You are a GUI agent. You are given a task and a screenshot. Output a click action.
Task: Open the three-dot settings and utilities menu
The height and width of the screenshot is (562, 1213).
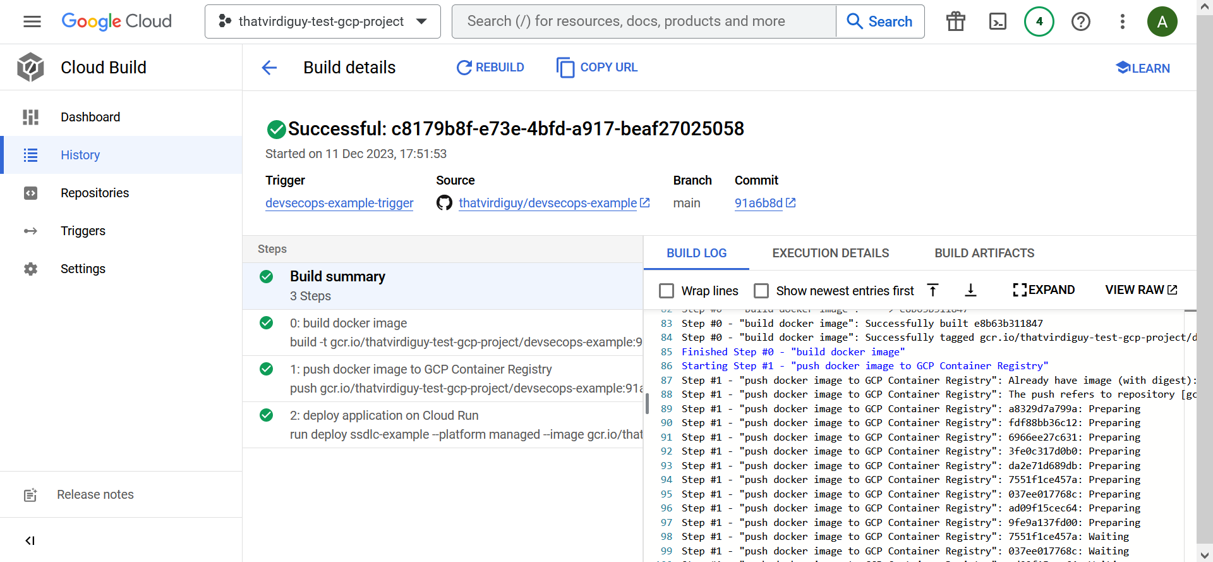pyautogui.click(x=1123, y=21)
